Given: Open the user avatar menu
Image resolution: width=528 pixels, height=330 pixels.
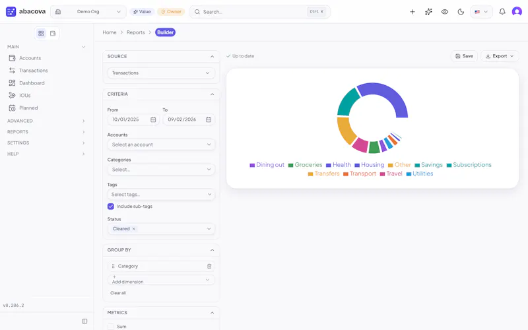Looking at the screenshot, I should (x=517, y=12).
